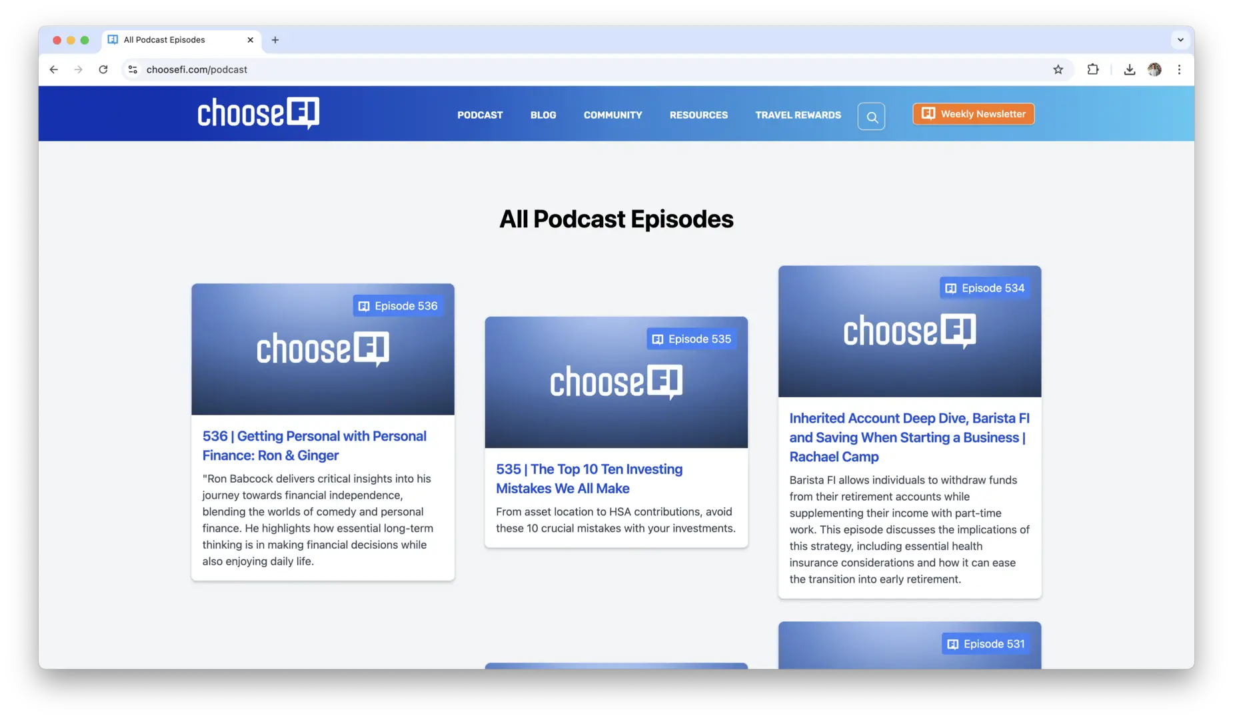Click the ChooseFI logo in the header

click(x=258, y=113)
